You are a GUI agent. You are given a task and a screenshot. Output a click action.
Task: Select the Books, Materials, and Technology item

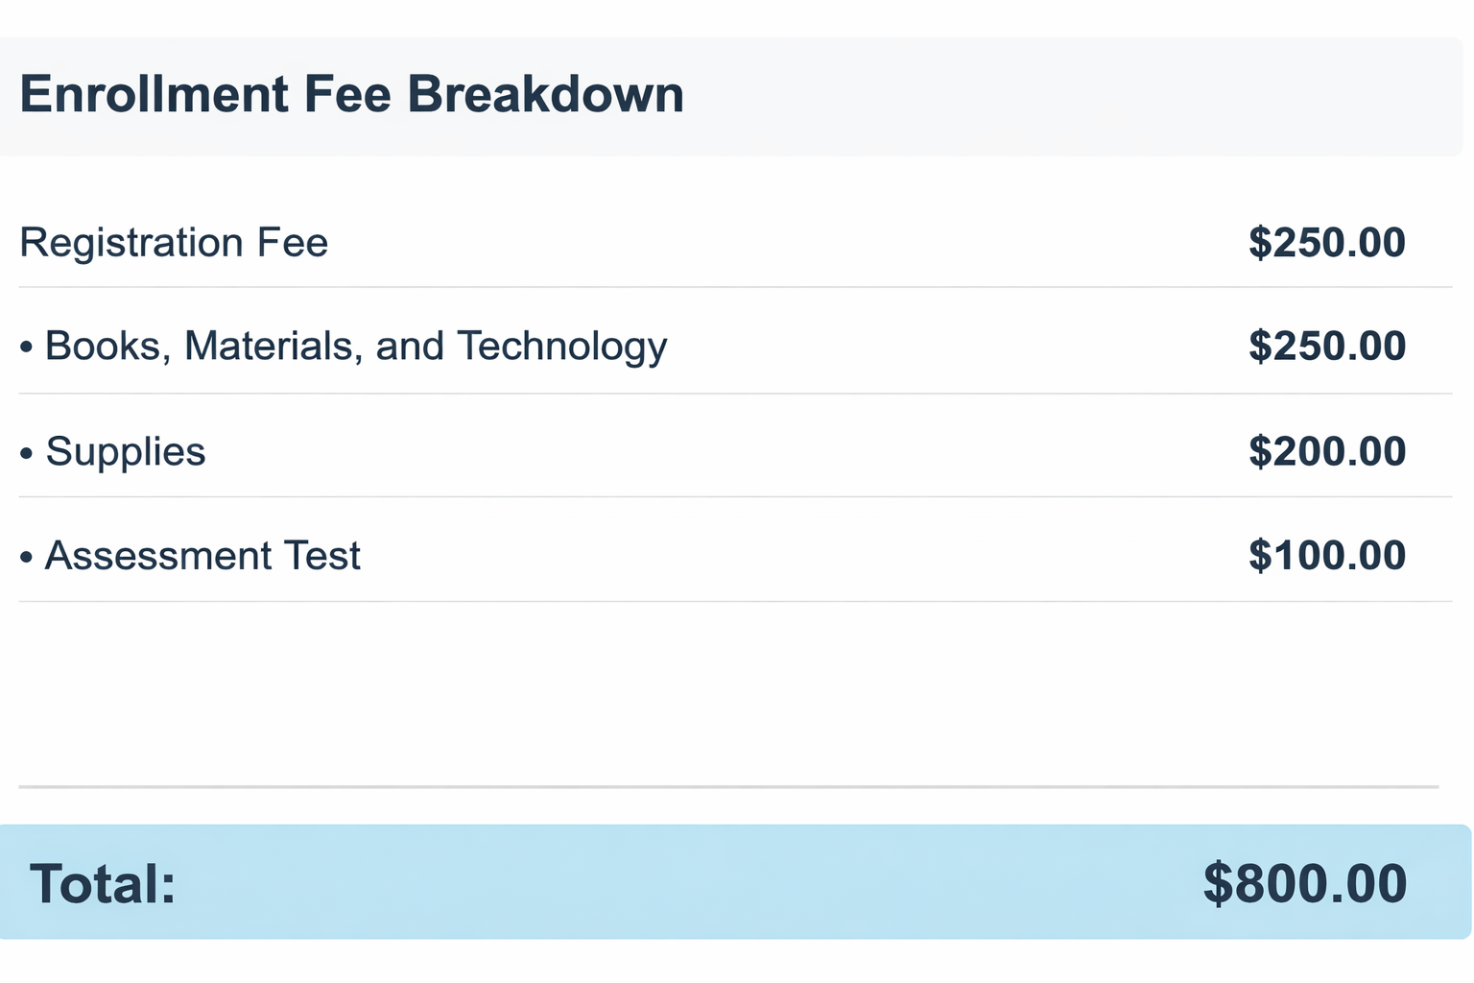pyautogui.click(x=355, y=347)
